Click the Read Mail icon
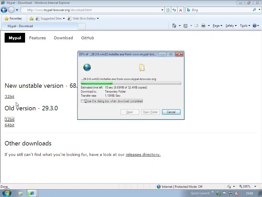Screen dimensions: 262x197 tap(196, 26)
